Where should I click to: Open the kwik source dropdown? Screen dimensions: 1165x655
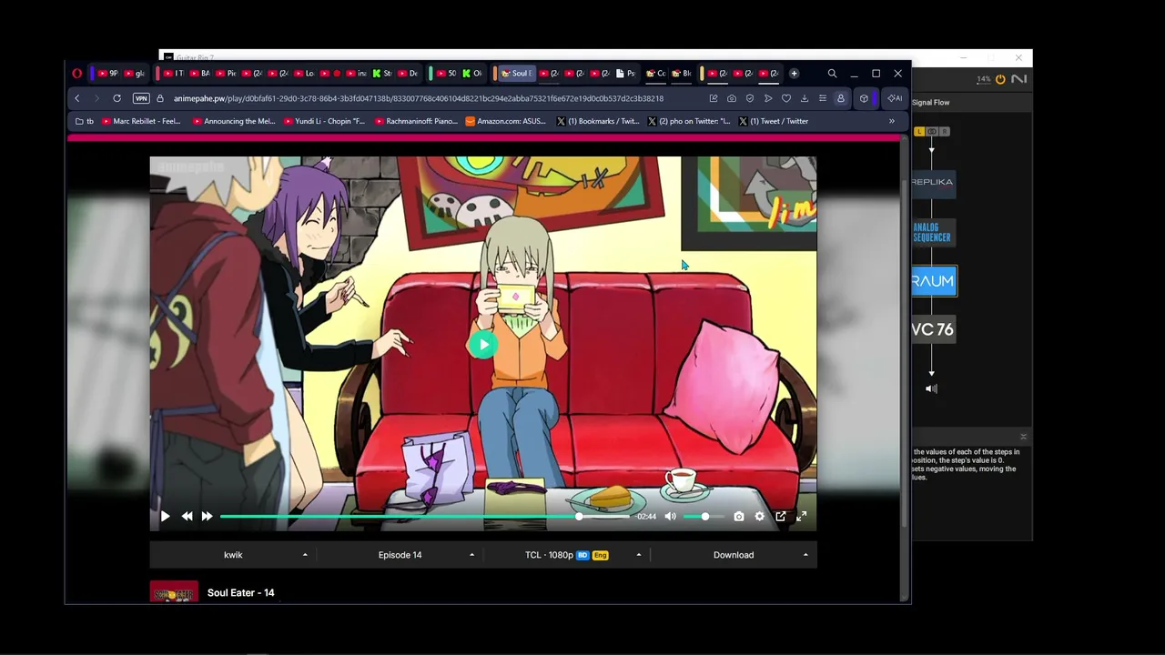234,555
